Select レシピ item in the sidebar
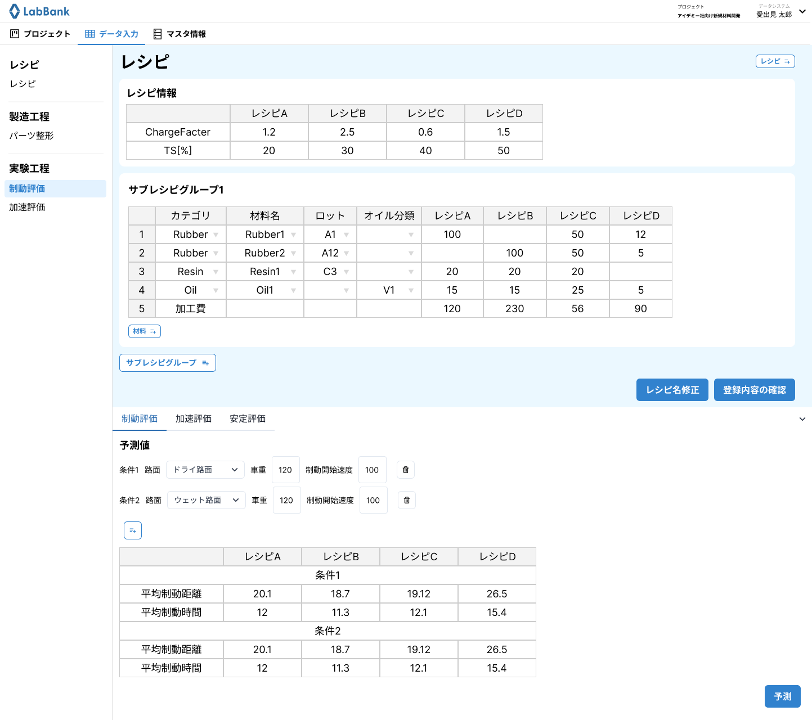 coord(23,84)
